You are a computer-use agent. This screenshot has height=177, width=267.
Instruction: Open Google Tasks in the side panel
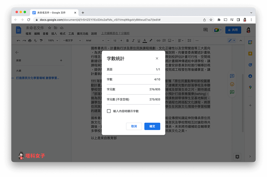coord(250,65)
